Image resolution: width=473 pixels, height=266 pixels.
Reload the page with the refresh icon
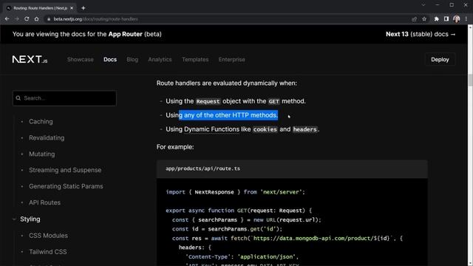click(x=27, y=18)
